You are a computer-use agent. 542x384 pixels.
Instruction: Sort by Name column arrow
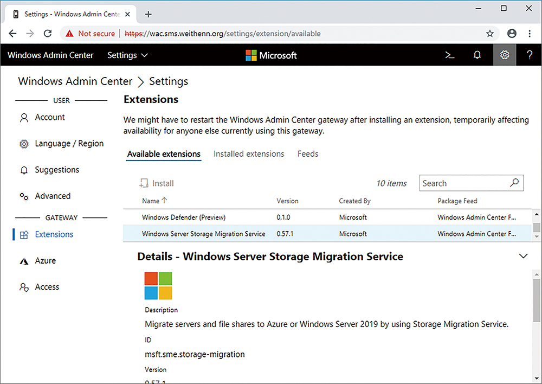[164, 200]
